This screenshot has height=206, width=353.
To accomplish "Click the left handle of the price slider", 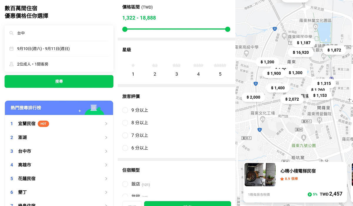I will pos(125,29).
